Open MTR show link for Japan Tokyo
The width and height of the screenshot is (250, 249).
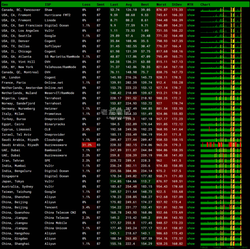click(191, 181)
